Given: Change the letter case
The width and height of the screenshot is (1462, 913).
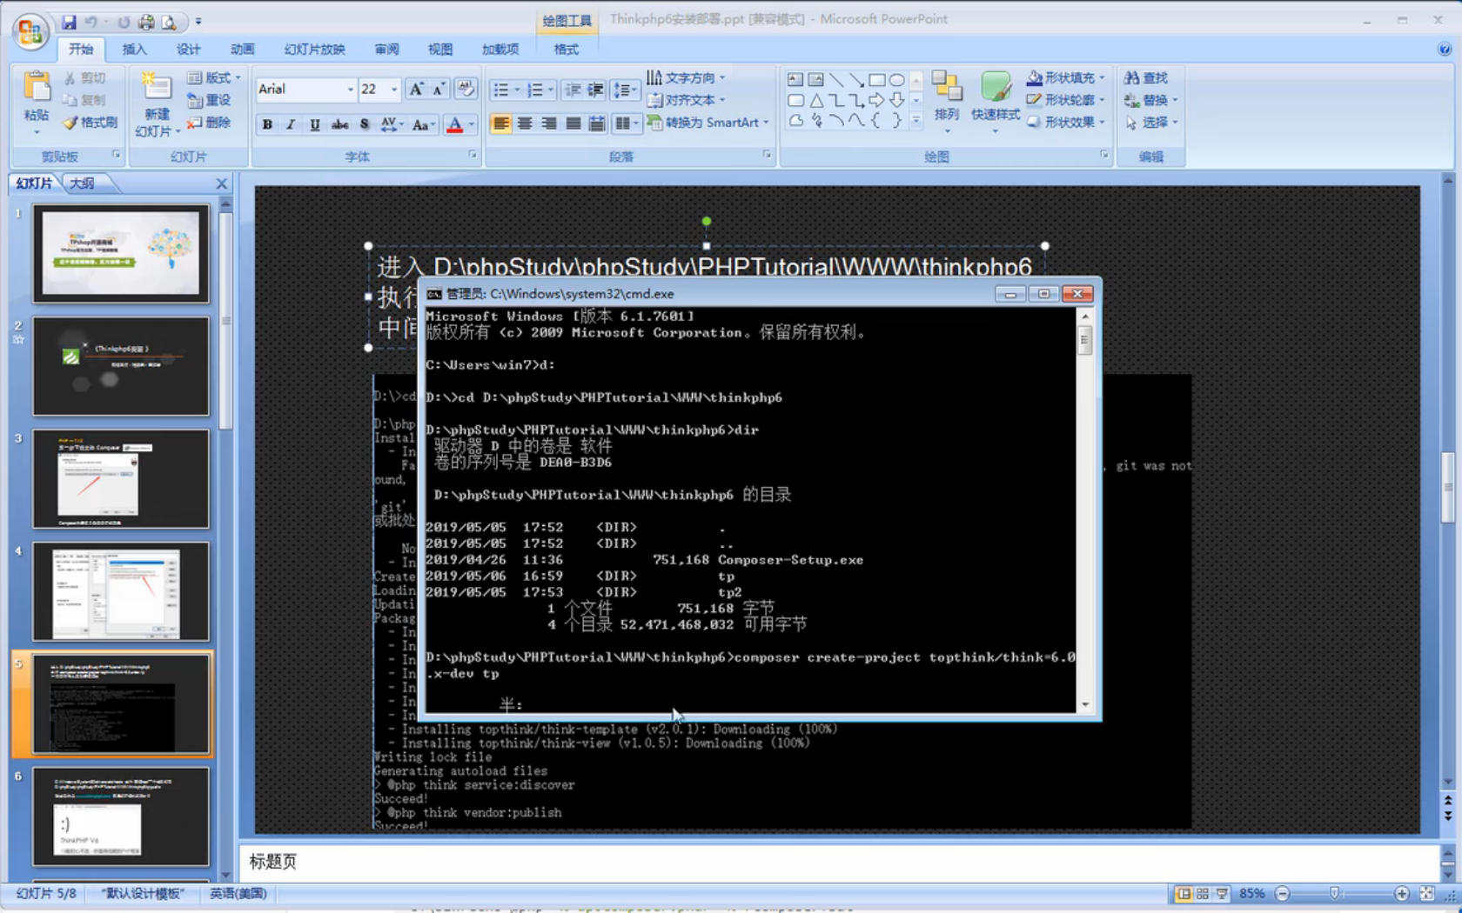Looking at the screenshot, I should coord(423,124).
